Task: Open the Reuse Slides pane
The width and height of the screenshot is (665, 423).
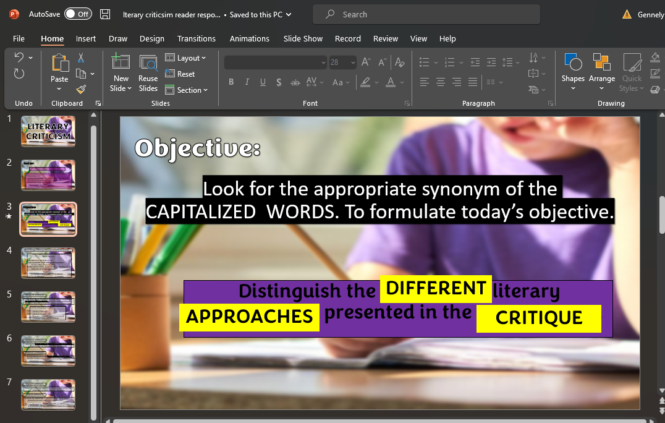Action: coord(148,74)
